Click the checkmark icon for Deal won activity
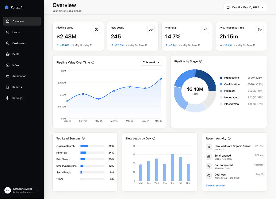 point(209,176)
